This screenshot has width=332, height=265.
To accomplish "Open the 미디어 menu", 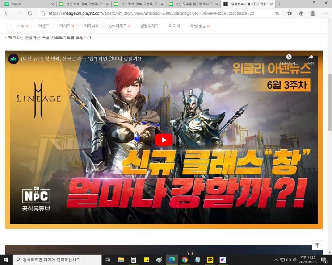I will pos(174,26).
